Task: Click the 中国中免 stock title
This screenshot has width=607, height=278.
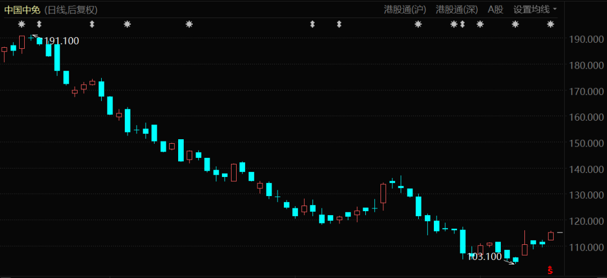Action: click(22, 10)
